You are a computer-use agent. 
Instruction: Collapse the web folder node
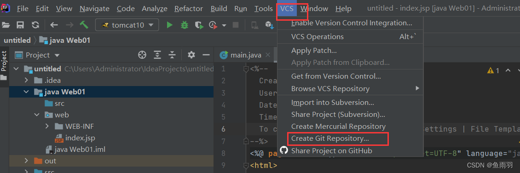36,115
